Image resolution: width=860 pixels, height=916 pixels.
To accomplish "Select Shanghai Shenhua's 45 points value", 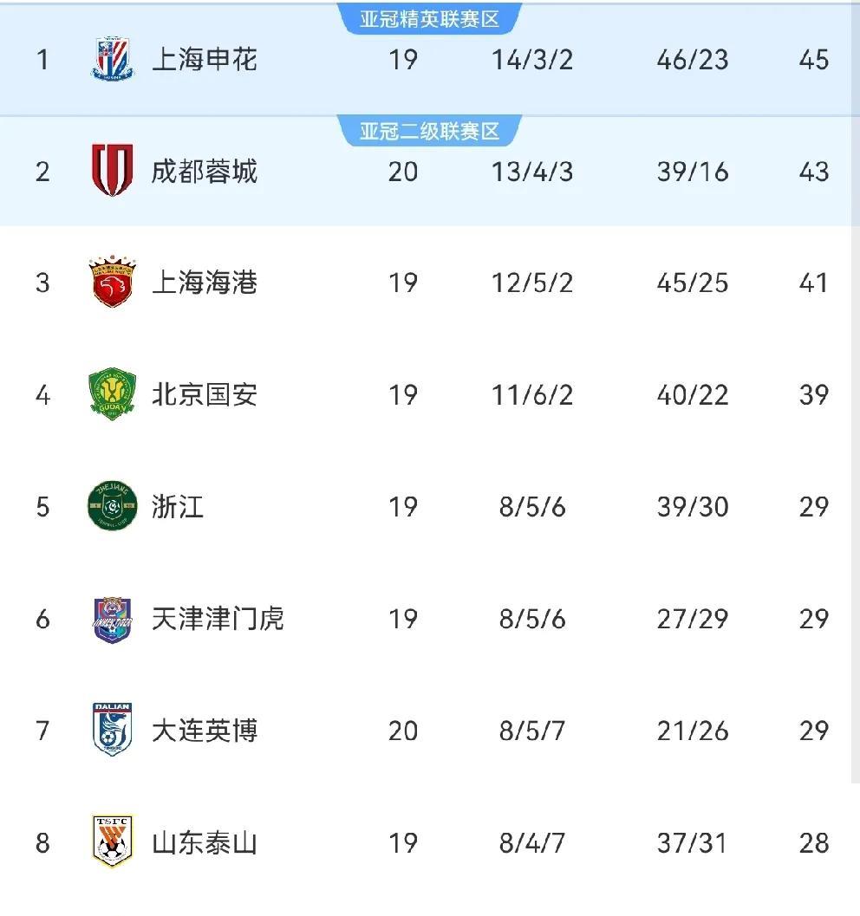I will click(x=814, y=60).
